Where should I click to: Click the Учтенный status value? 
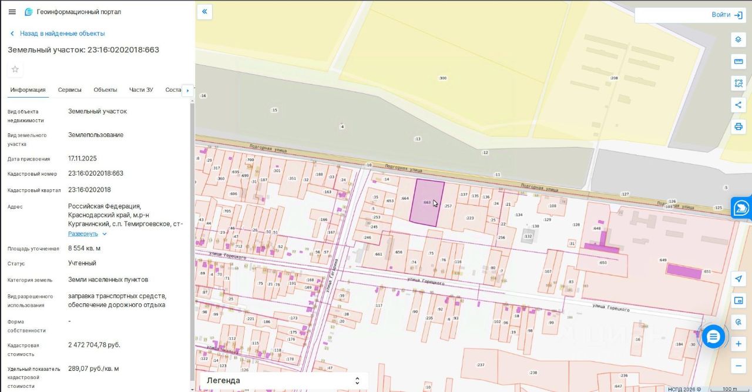(82, 263)
